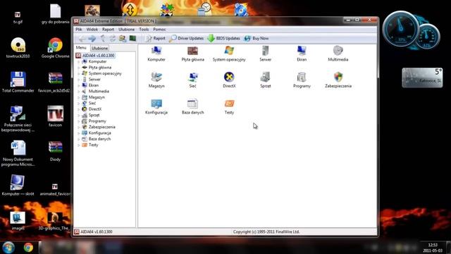Open the towtruck2010 ISO desktop icon
The height and width of the screenshot is (254, 451).
pos(18,48)
